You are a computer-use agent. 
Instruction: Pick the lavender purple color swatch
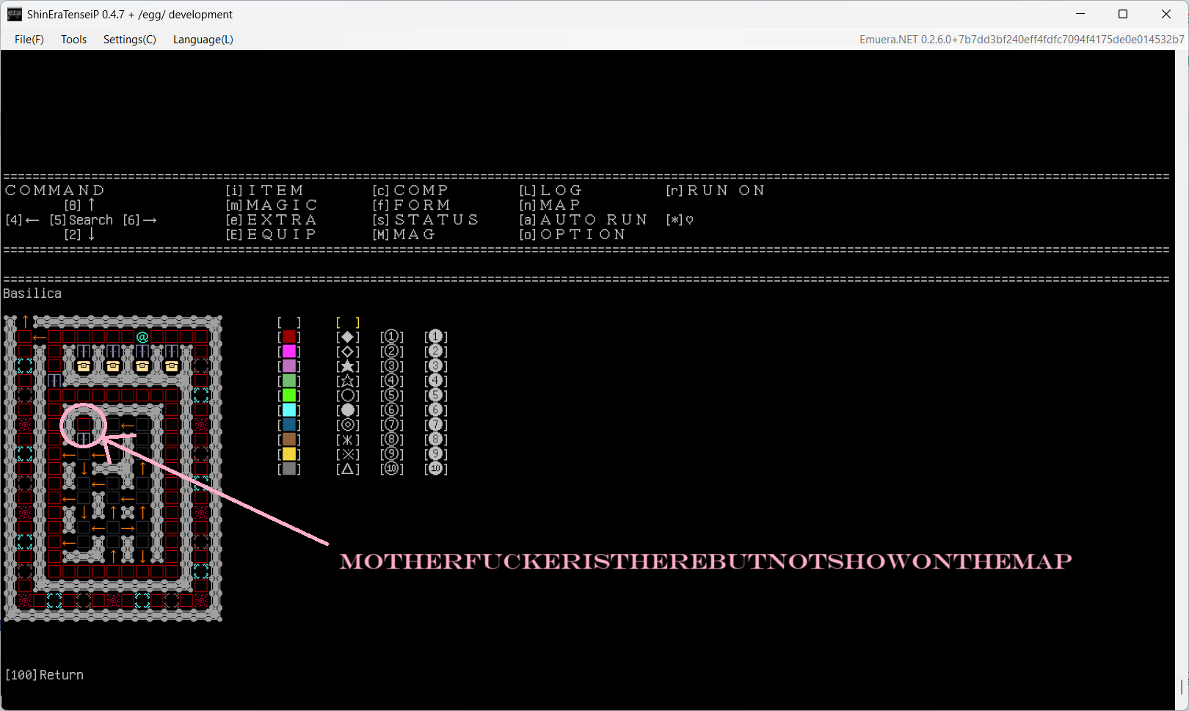pyautogui.click(x=289, y=366)
